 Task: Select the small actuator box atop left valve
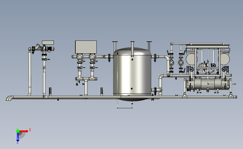(48, 43)
